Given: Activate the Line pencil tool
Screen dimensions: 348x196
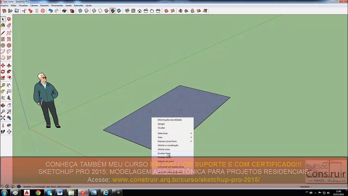Looking at the screenshot, I should pyautogui.click(x=3, y=33).
